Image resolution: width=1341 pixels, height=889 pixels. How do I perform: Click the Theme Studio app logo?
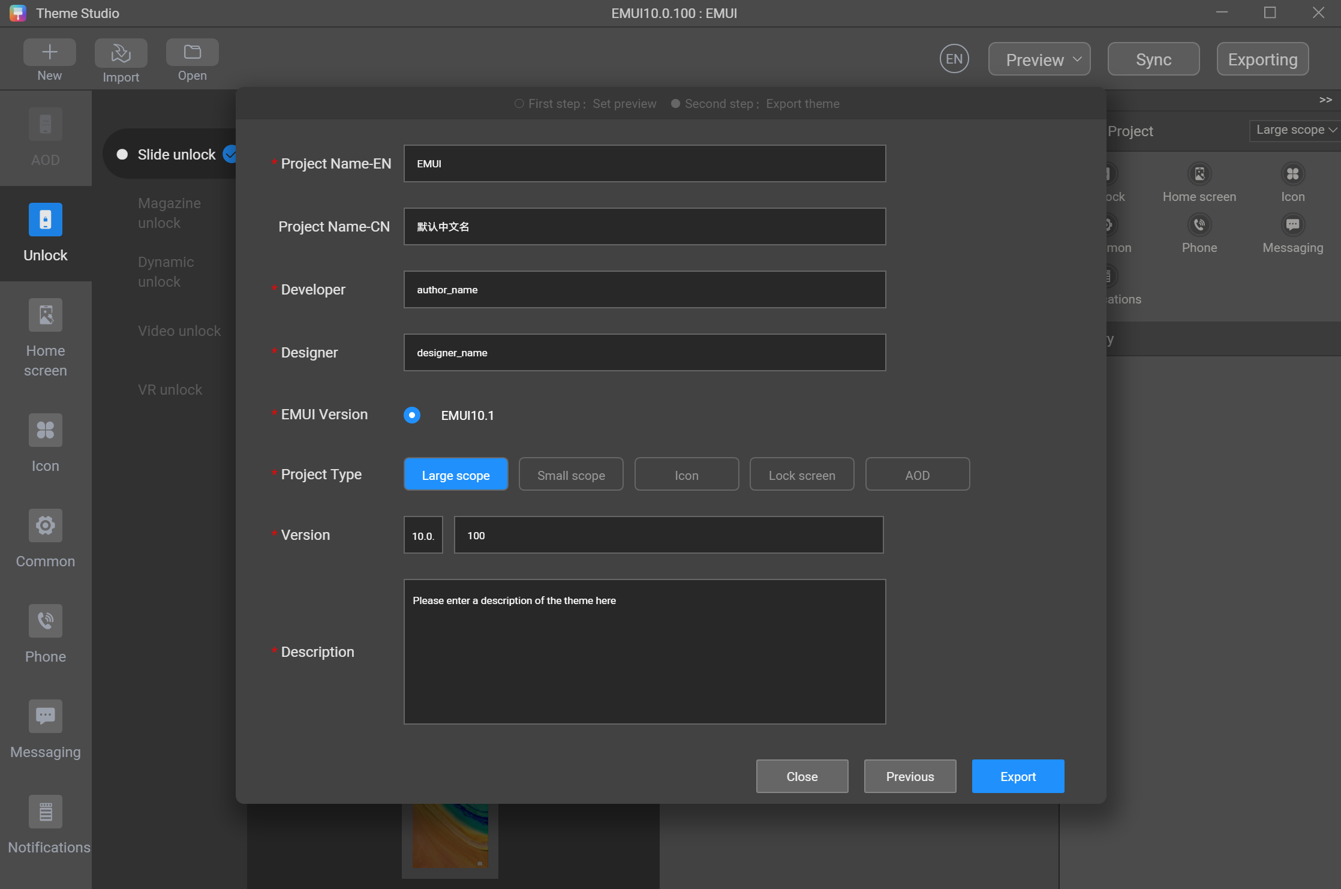pos(18,13)
